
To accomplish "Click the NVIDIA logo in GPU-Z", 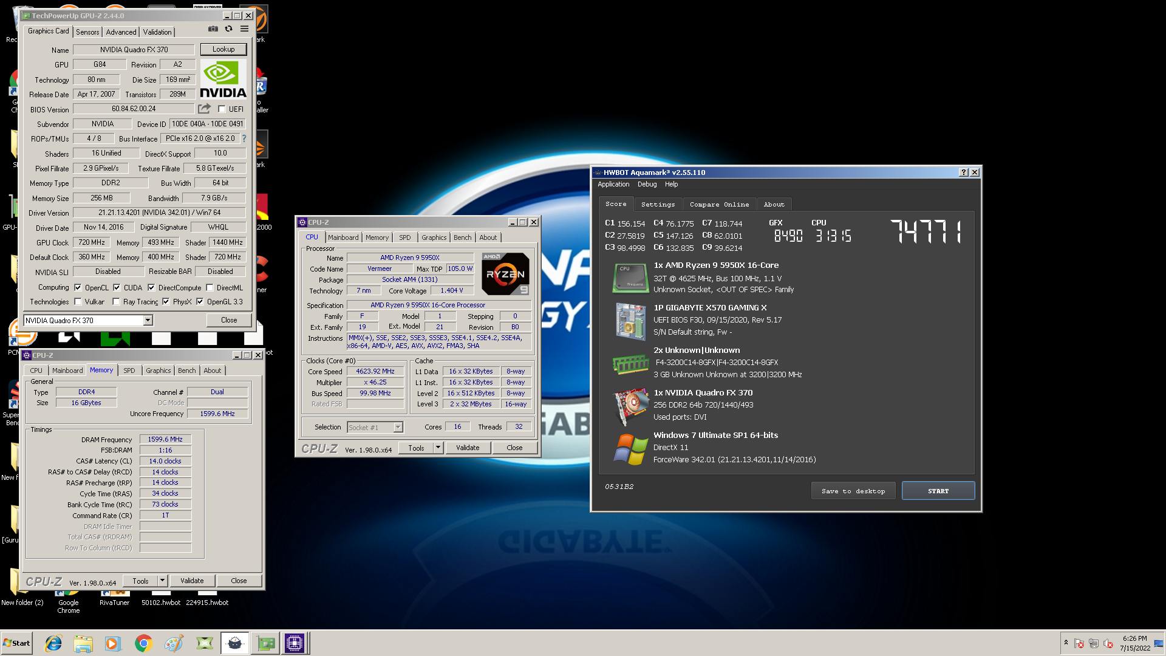I will click(223, 79).
